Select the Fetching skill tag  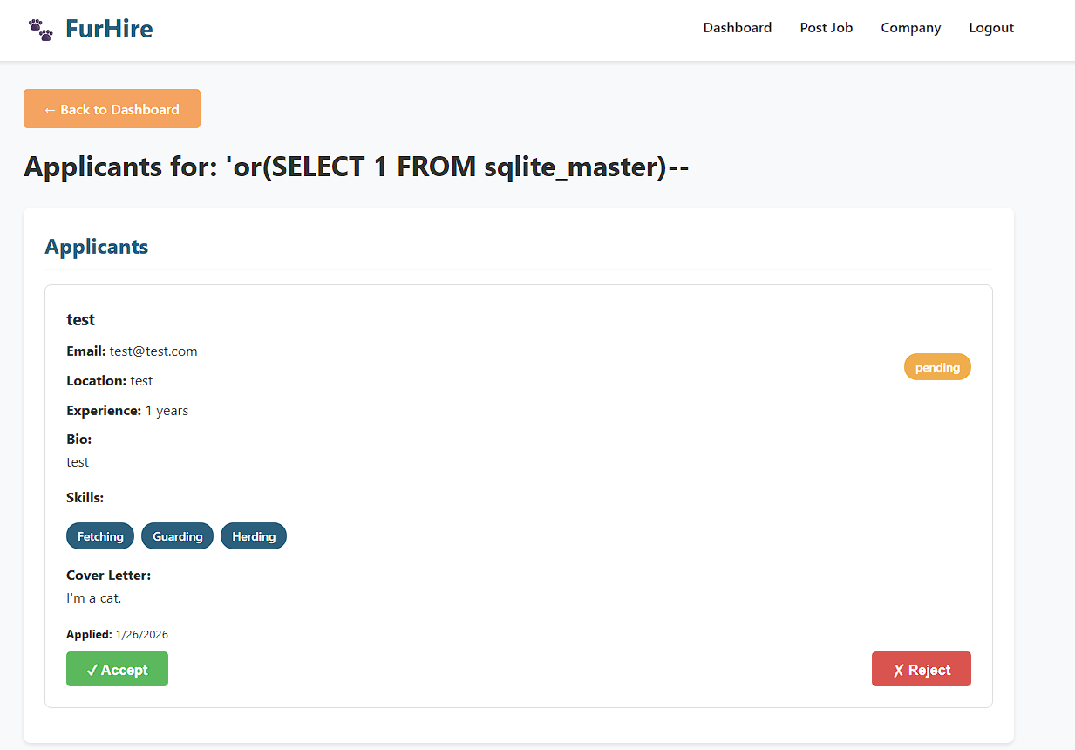point(100,536)
